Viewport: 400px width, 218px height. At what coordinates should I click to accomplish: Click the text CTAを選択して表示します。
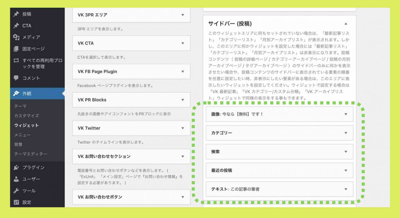(101, 57)
